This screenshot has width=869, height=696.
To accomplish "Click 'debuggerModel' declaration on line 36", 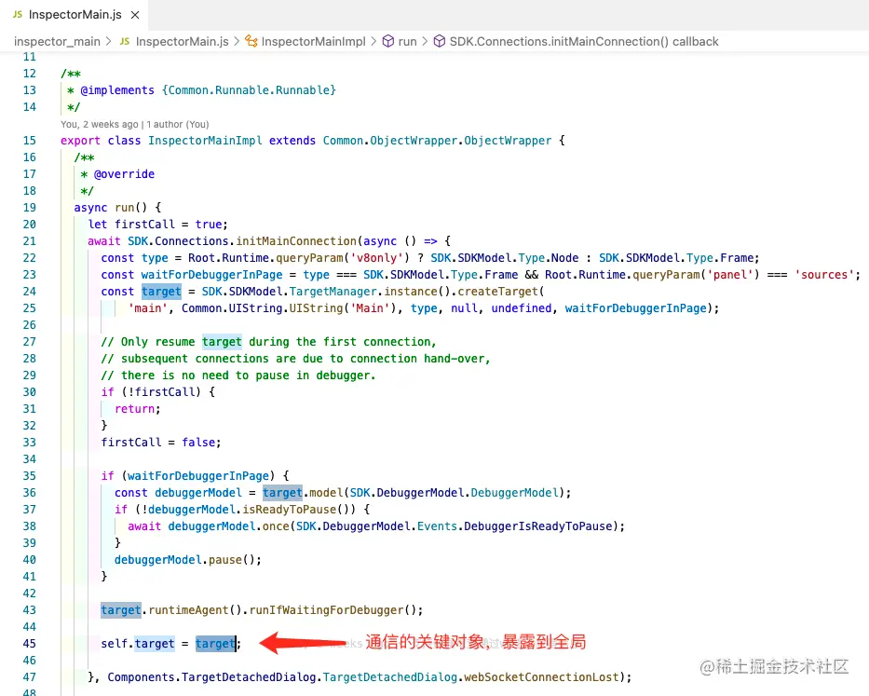I will point(198,493).
